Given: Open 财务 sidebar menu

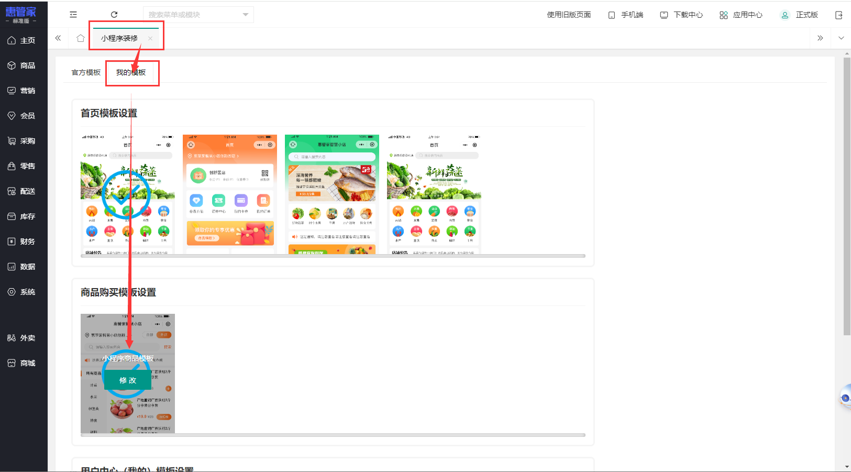Looking at the screenshot, I should tap(24, 242).
